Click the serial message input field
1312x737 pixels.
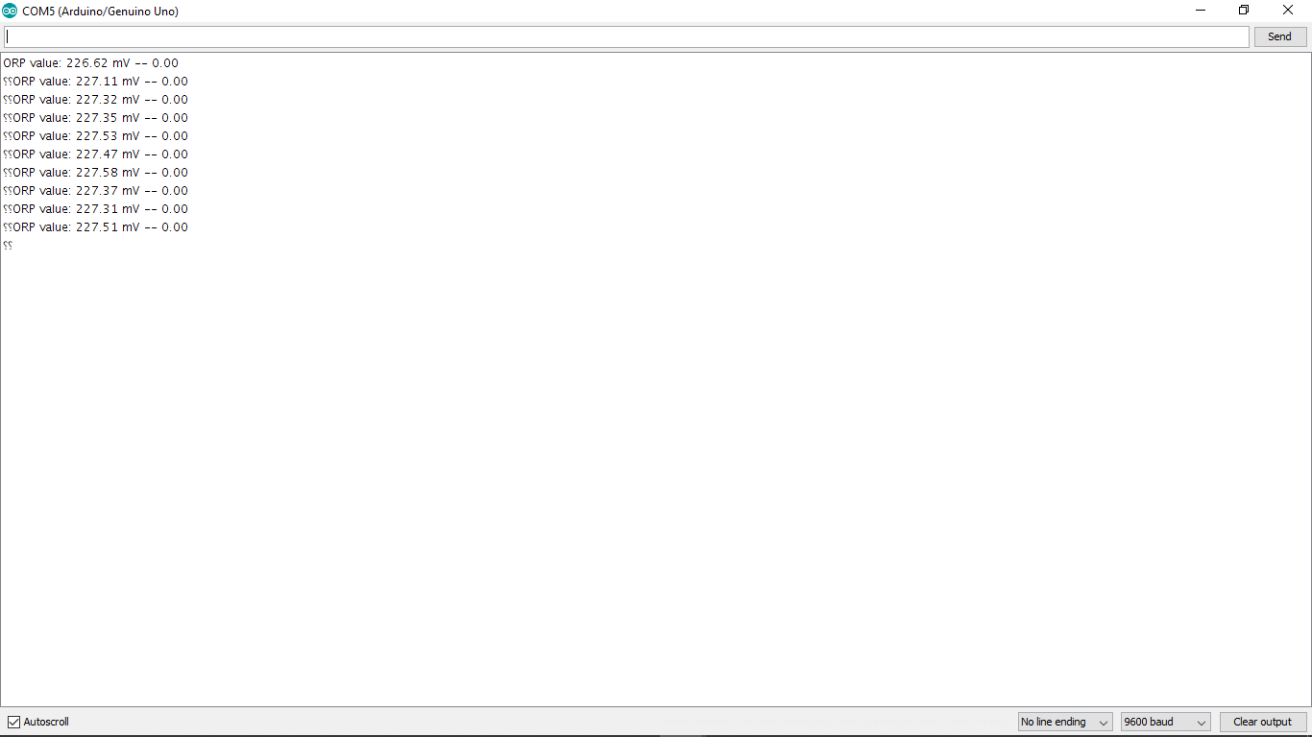[x=626, y=36]
